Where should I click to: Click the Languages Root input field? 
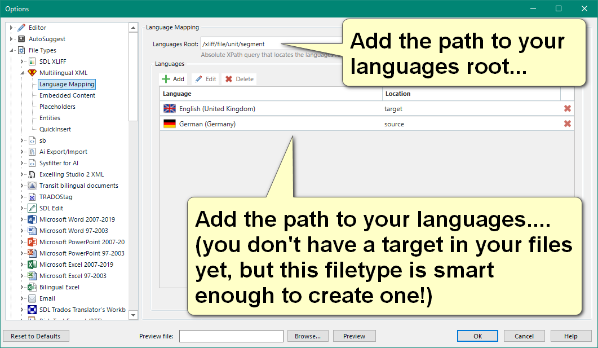click(272, 44)
